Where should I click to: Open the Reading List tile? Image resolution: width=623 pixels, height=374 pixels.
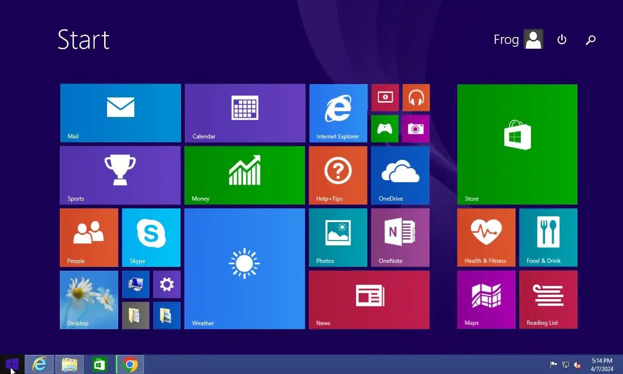(x=549, y=300)
